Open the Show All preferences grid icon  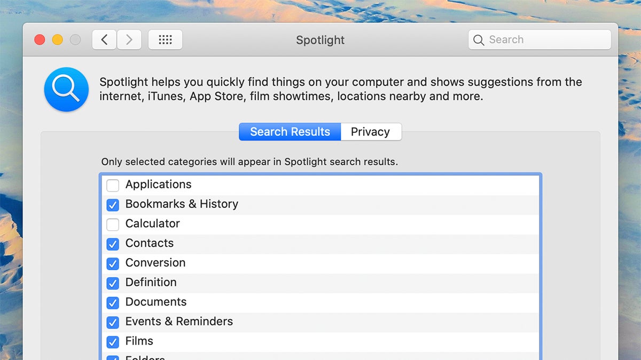165,39
